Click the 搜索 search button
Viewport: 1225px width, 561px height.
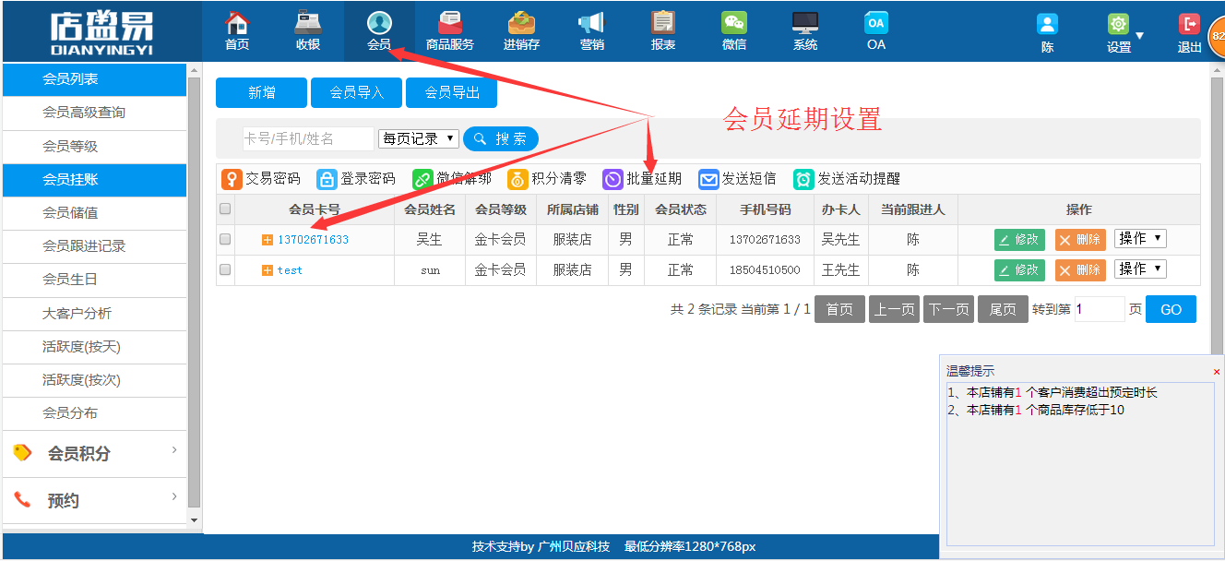pyautogui.click(x=501, y=139)
